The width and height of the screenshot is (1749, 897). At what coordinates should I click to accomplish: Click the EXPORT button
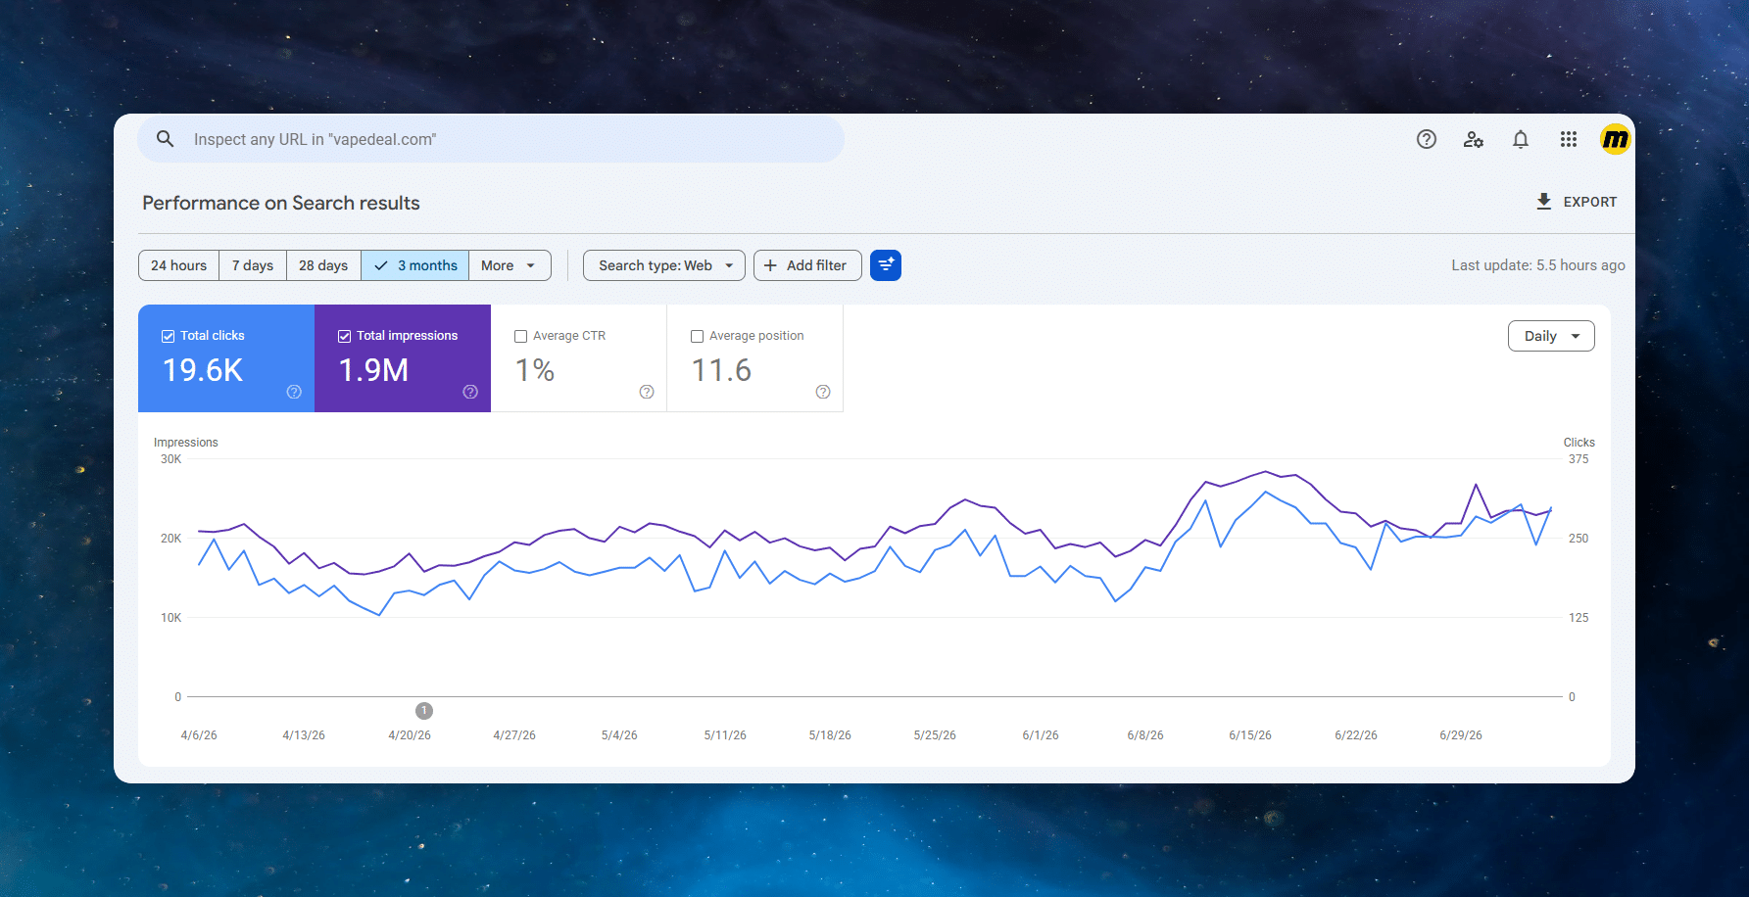(1577, 202)
